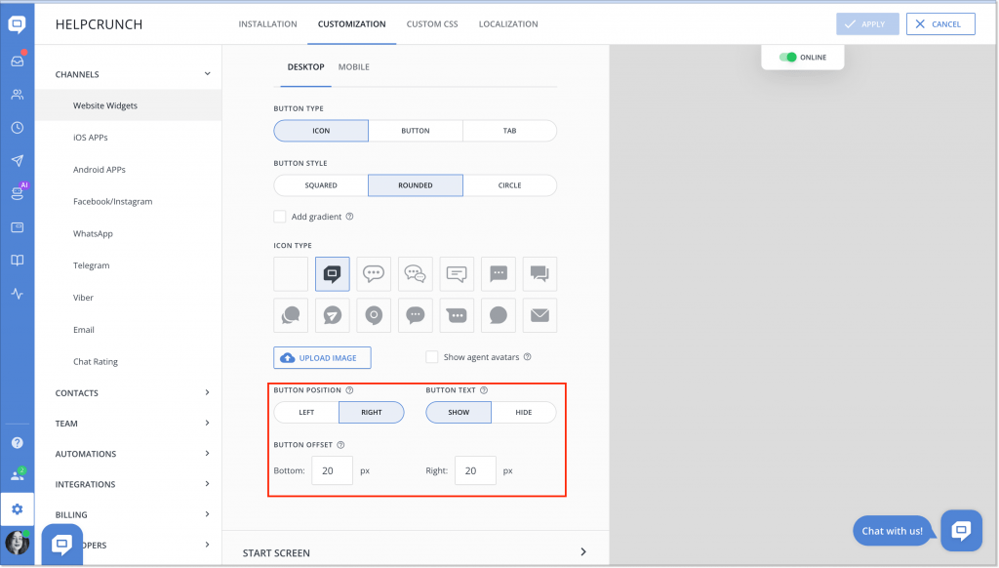Viewport: 999px width, 568px height.
Task: Select the envelope mail icon type
Action: [x=539, y=315]
